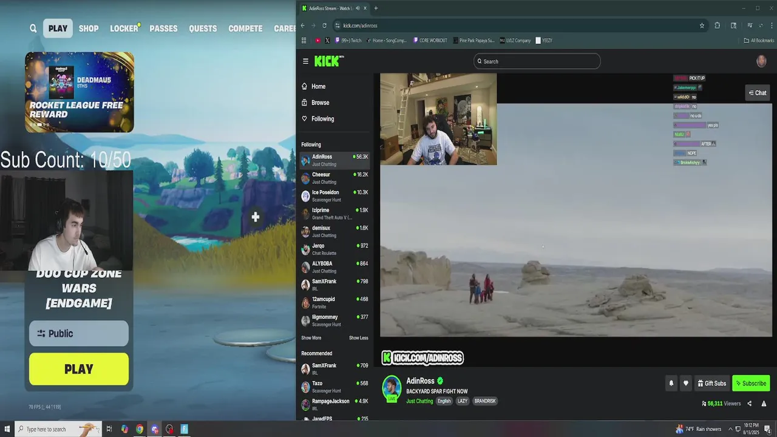Select the LAZY stream tag
The height and width of the screenshot is (437, 777).
(463, 401)
